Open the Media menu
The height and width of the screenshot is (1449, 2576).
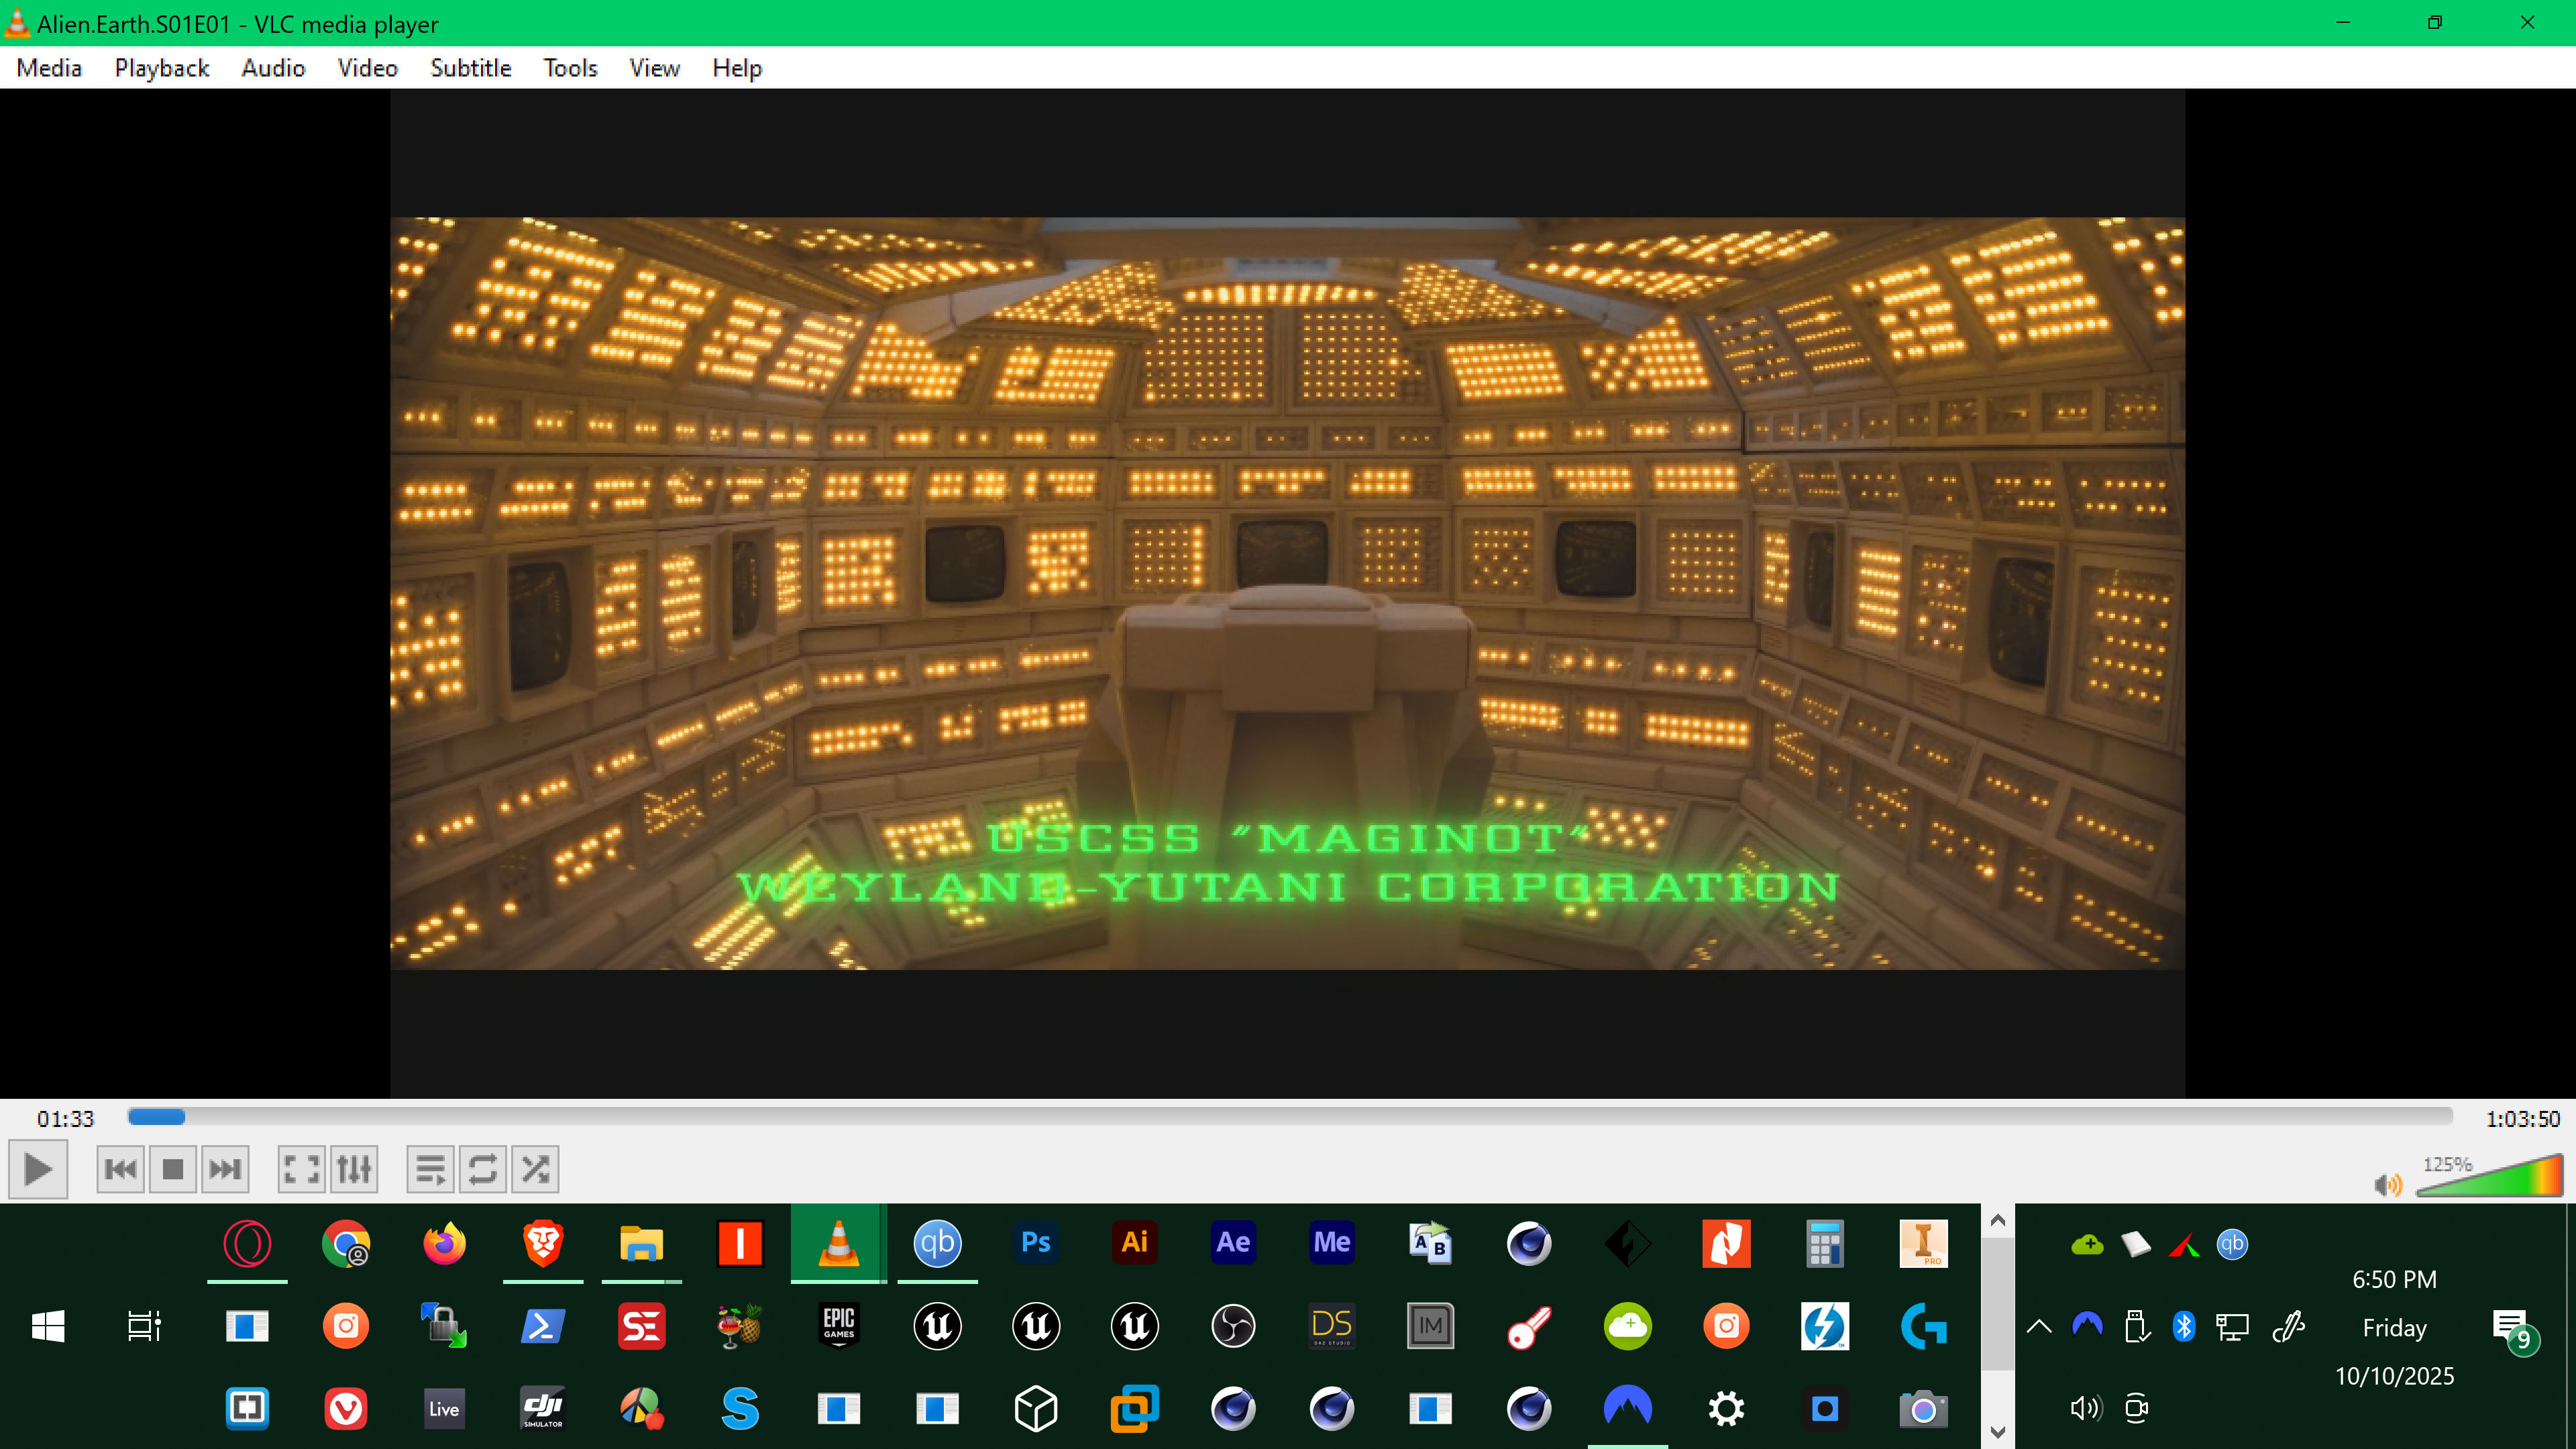pos(49,68)
